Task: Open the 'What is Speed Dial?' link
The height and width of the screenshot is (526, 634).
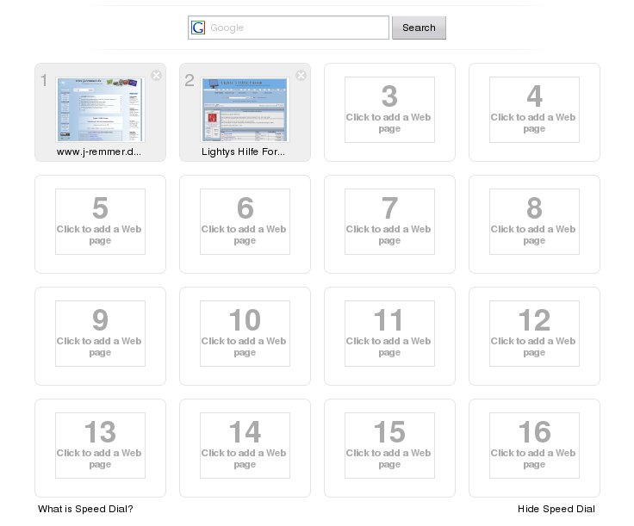Action: (x=85, y=509)
